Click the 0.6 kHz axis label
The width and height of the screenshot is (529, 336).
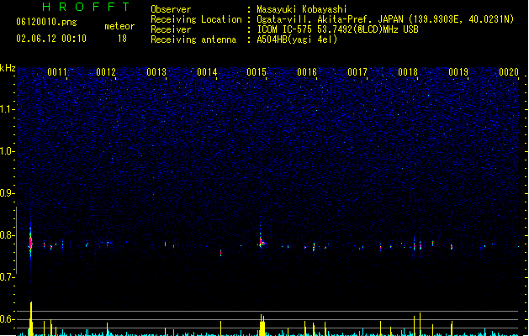[x=7, y=319]
